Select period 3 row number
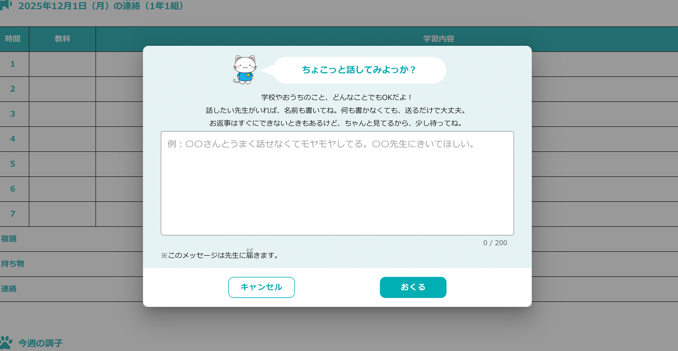This screenshot has height=351, width=678. tap(13, 114)
